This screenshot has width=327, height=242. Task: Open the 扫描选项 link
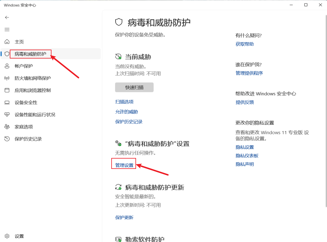coord(124,102)
